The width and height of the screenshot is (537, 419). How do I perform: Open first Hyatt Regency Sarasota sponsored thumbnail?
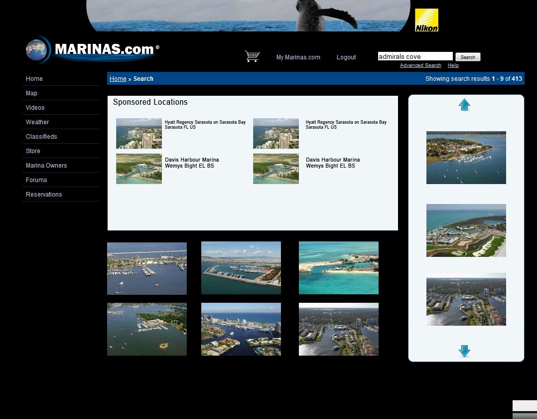click(x=139, y=133)
